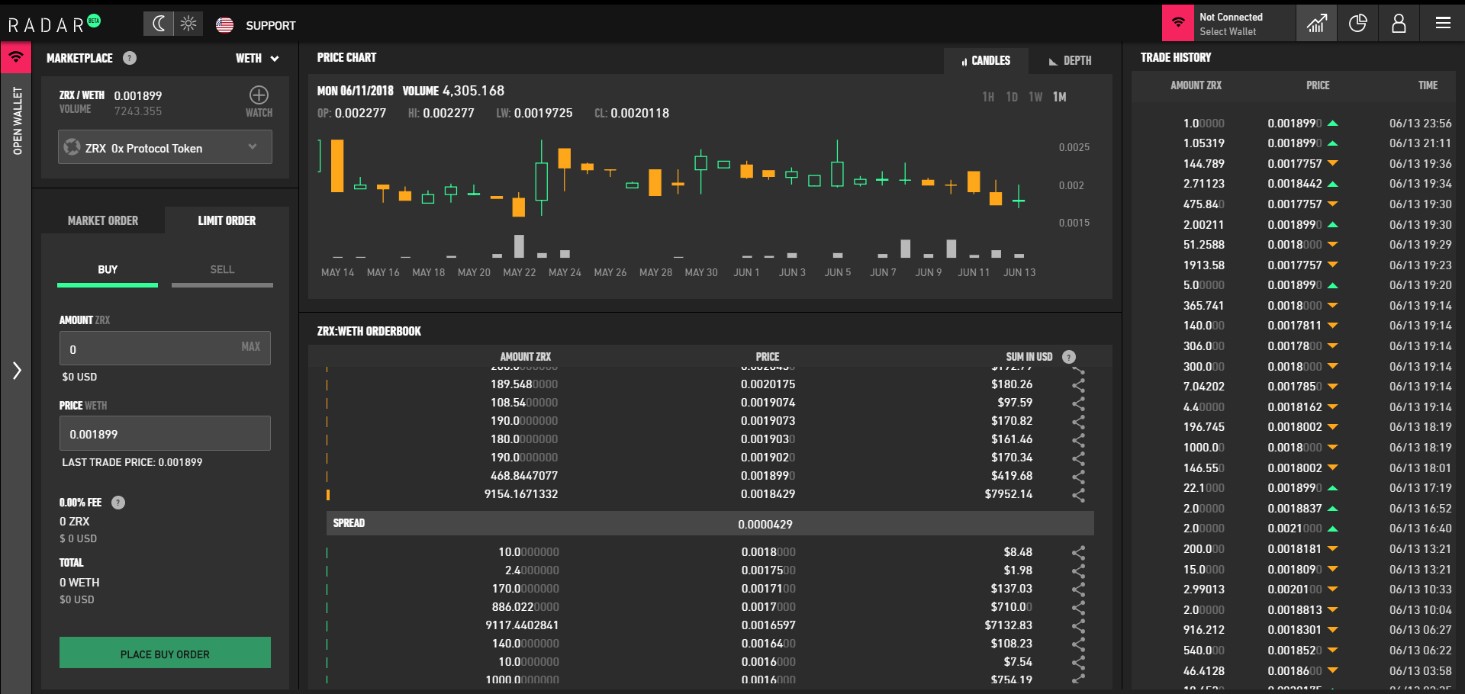Screen dimensions: 1465x694
Task: Show SUM IN USD help icon
Action: [1069, 356]
